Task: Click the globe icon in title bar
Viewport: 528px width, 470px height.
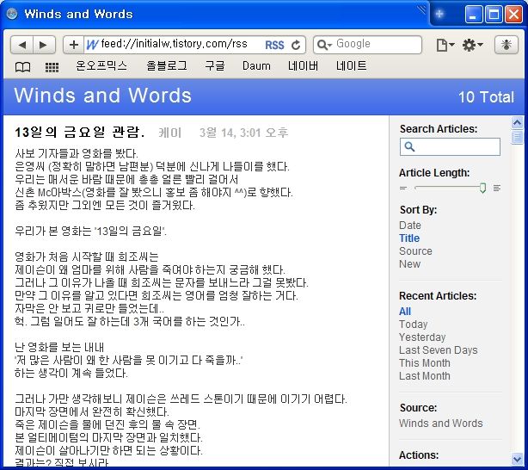Action: click(12, 14)
